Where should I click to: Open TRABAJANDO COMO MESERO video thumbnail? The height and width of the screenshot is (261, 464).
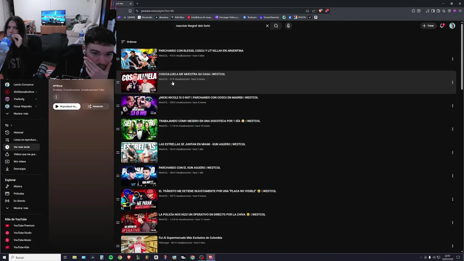click(139, 129)
